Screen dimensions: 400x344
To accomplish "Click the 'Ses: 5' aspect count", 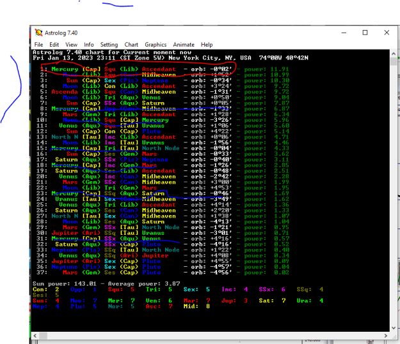I will click(45, 295).
